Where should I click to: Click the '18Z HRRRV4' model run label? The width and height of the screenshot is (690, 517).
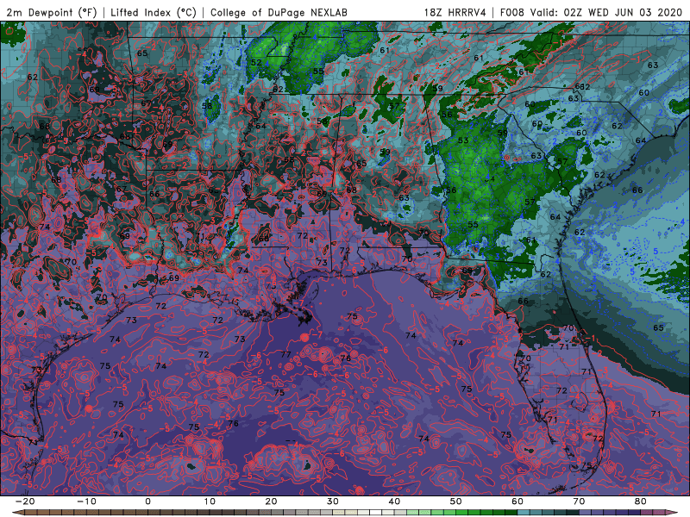(x=455, y=12)
